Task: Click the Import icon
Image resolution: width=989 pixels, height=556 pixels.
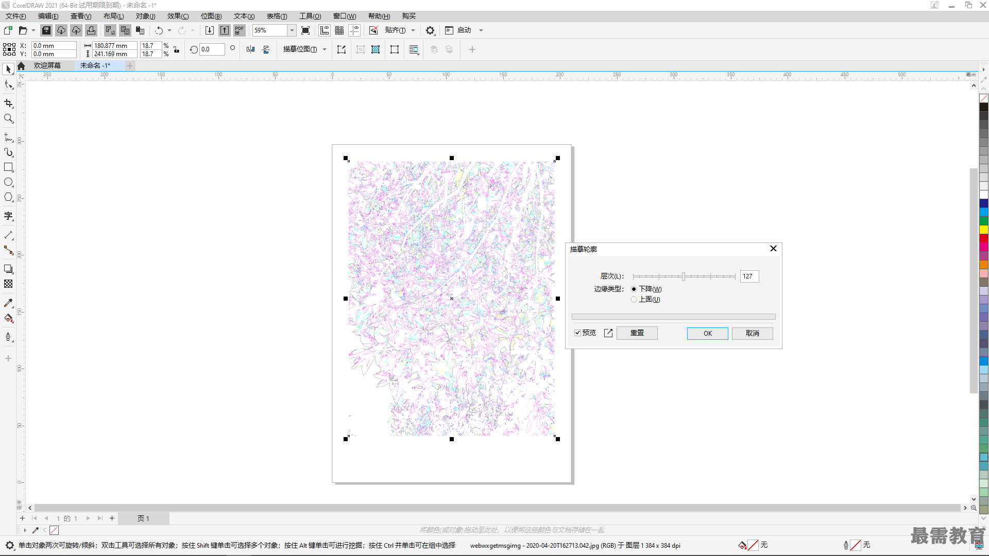Action: 210,30
